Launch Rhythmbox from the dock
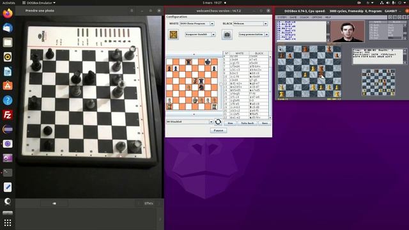409x230 pixels. (x=8, y=57)
